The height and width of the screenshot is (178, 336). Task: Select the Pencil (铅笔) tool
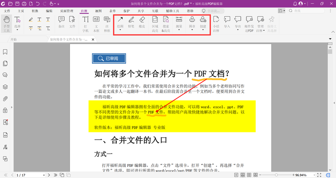131,22
